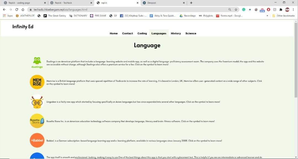Click the red Opera extension icon
298x159 pixels.
coord(268,9)
